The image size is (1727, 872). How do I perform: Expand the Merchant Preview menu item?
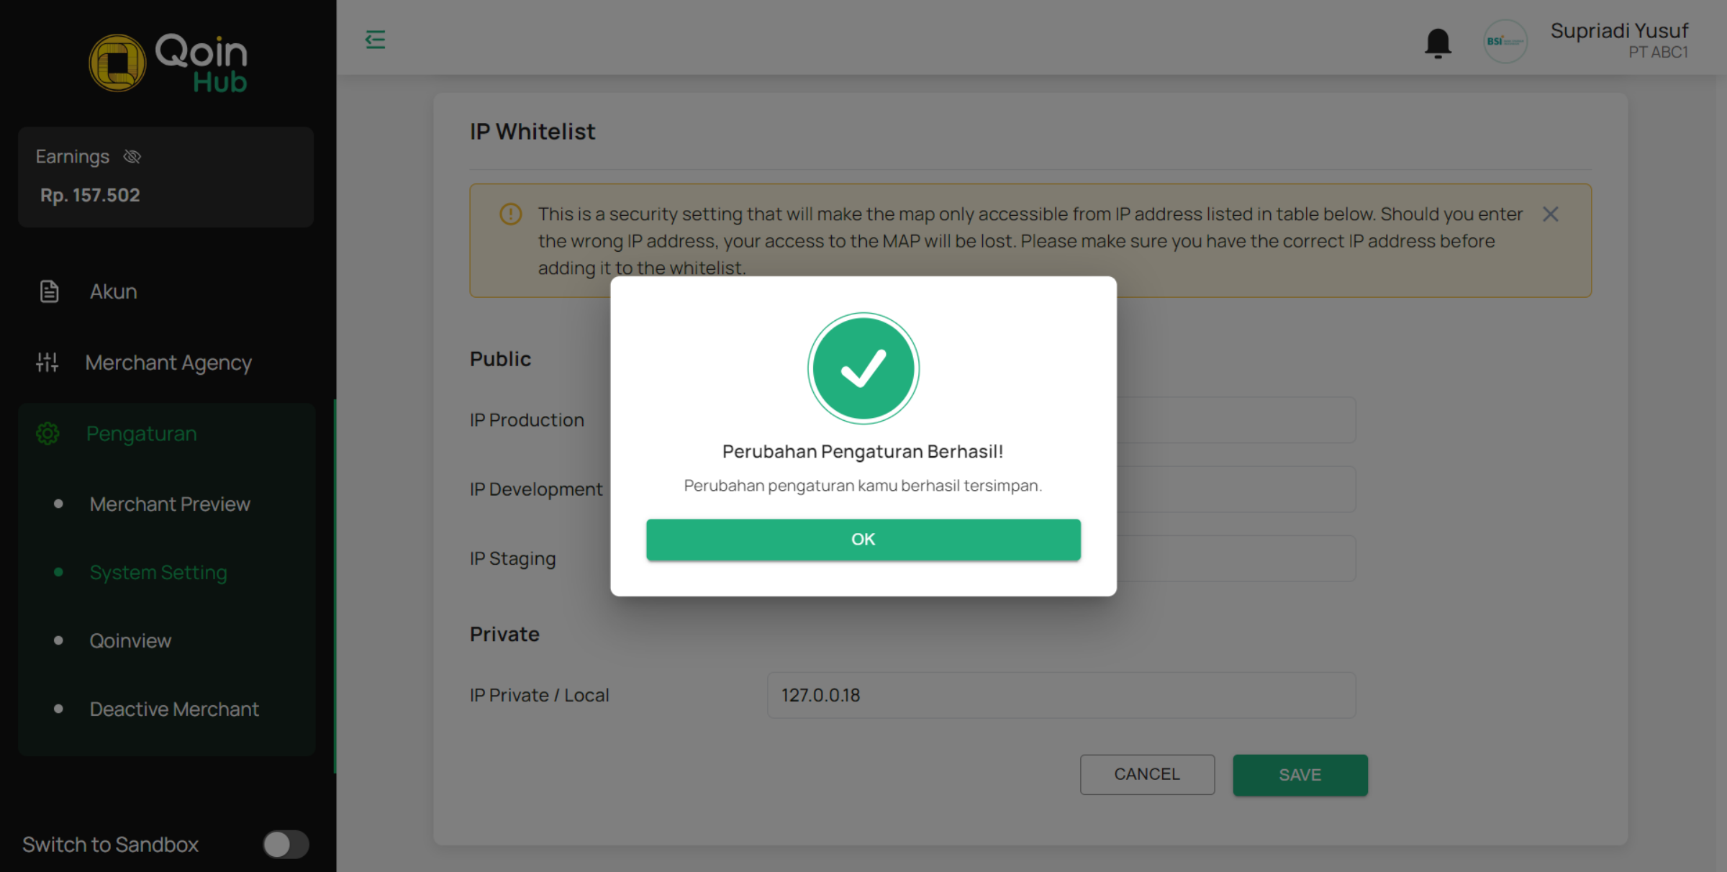[169, 503]
